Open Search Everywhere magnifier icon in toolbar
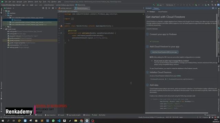The height and width of the screenshot is (123, 220). point(212,5)
